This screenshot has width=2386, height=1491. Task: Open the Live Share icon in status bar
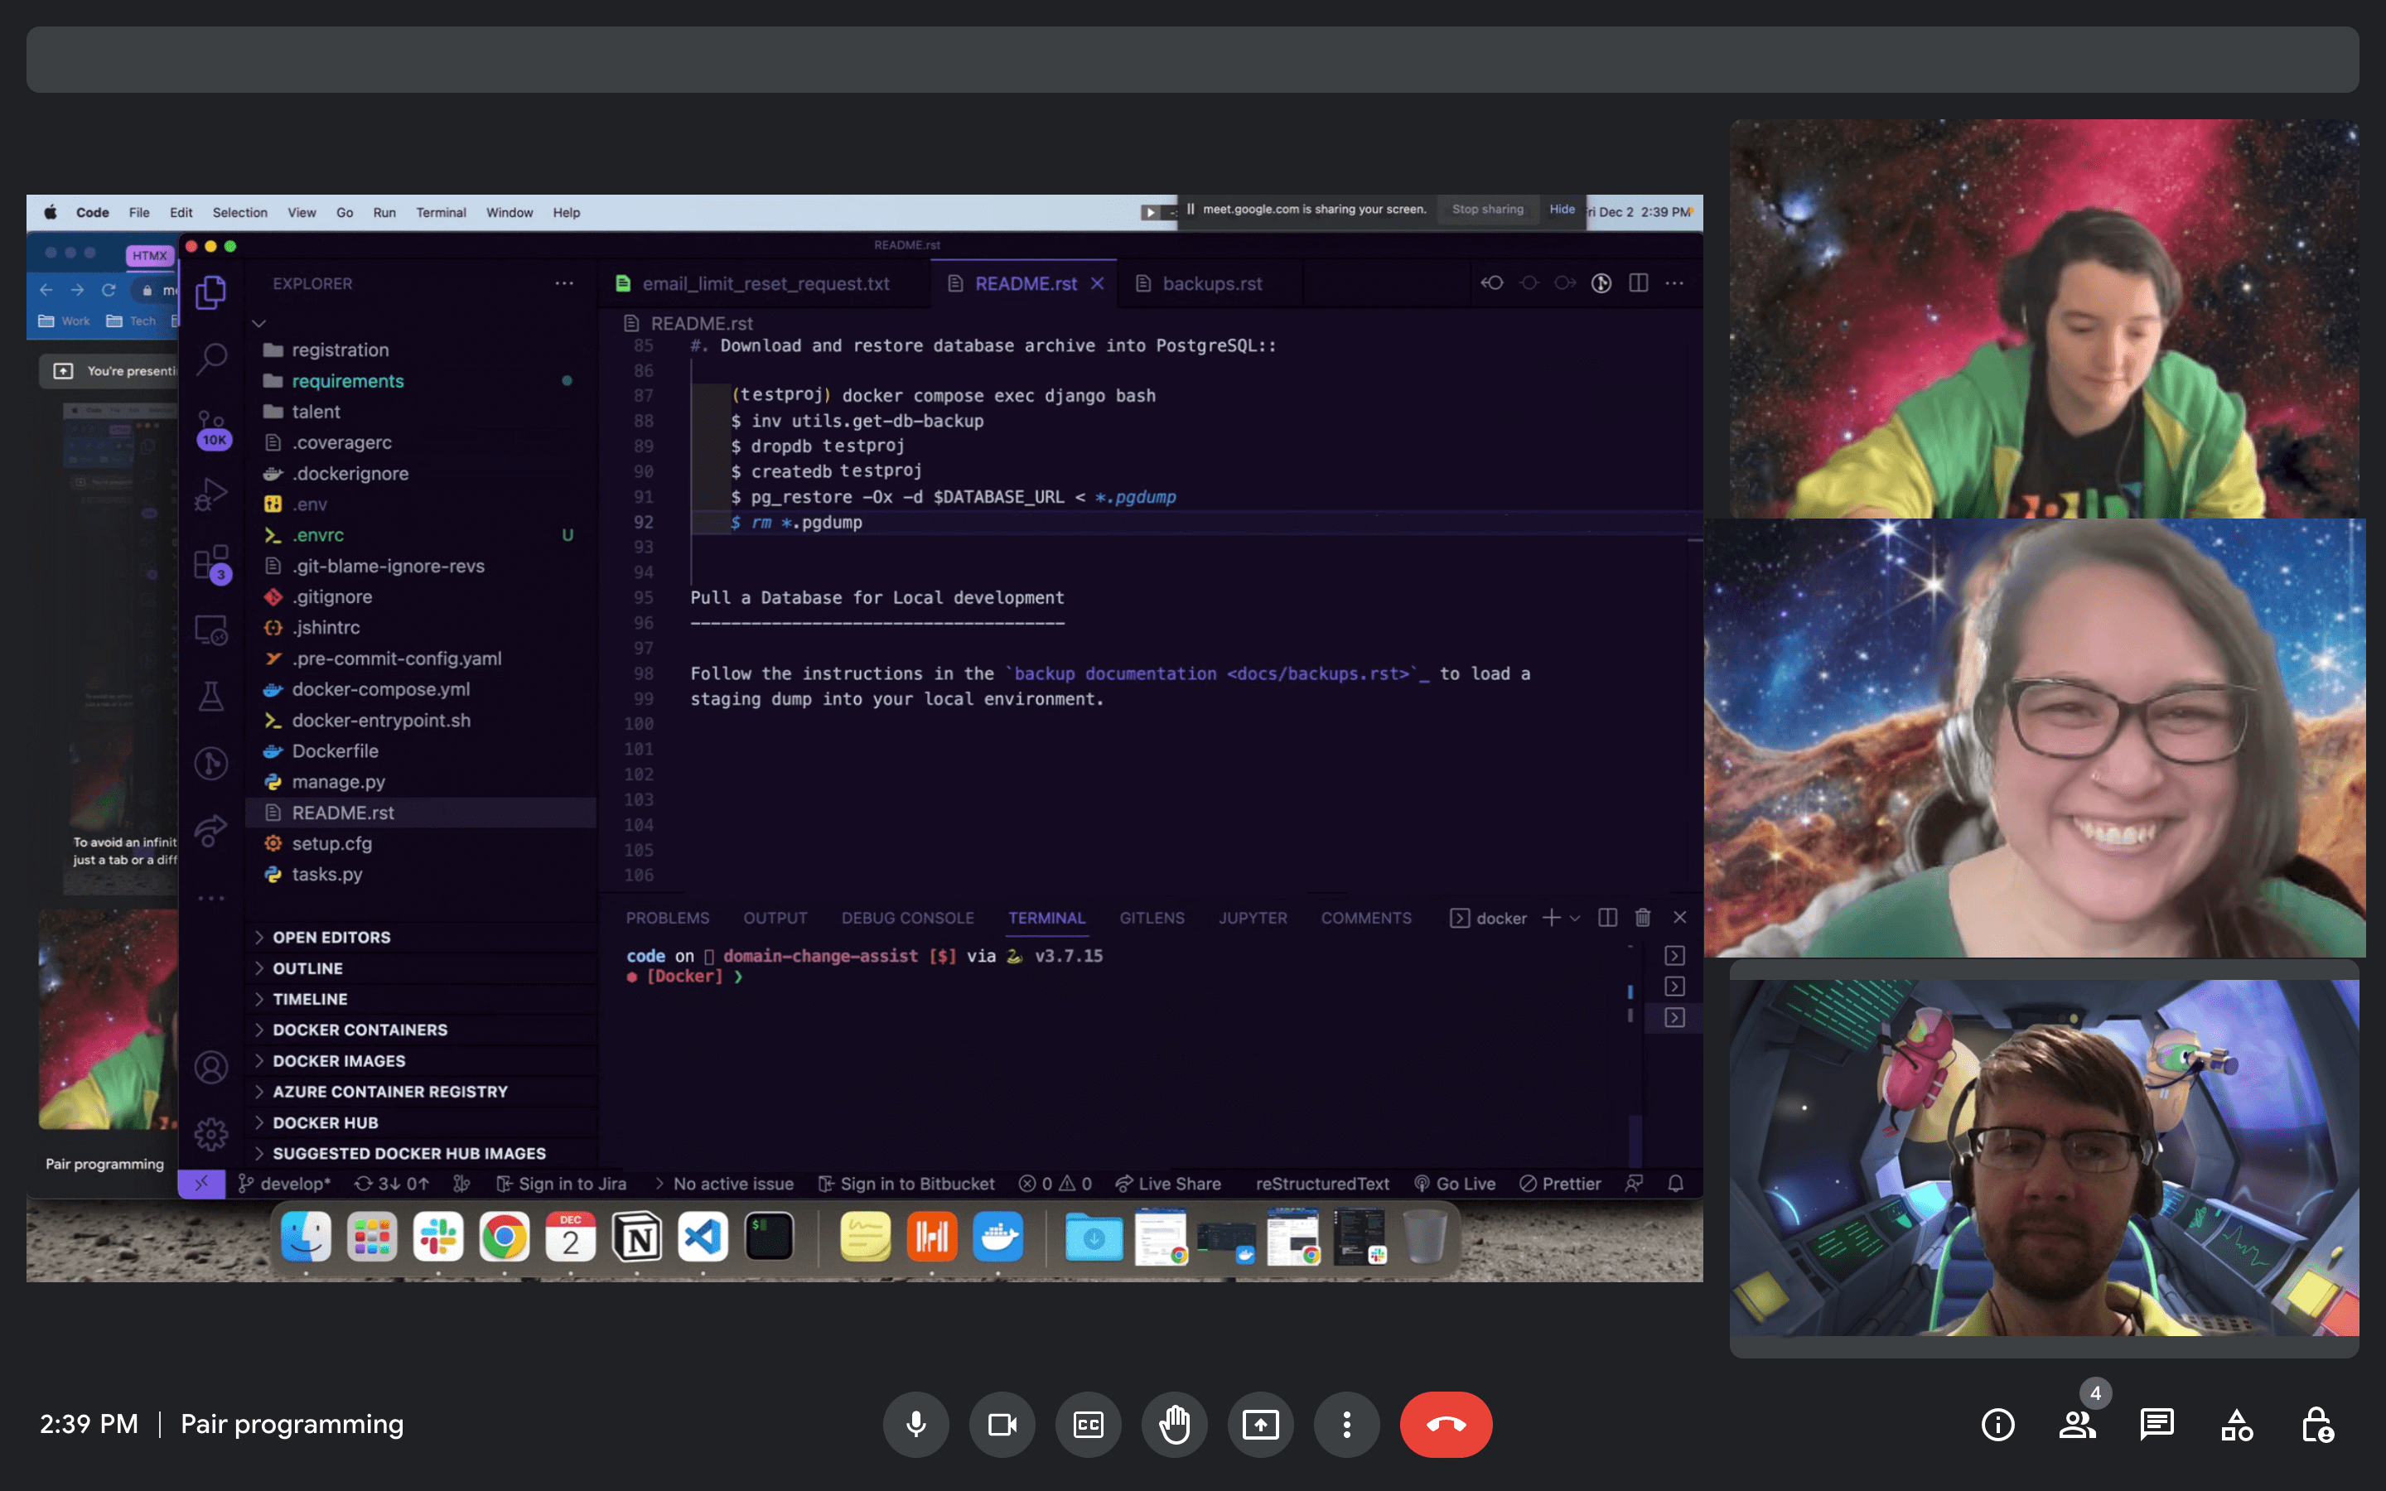coord(1168,1184)
